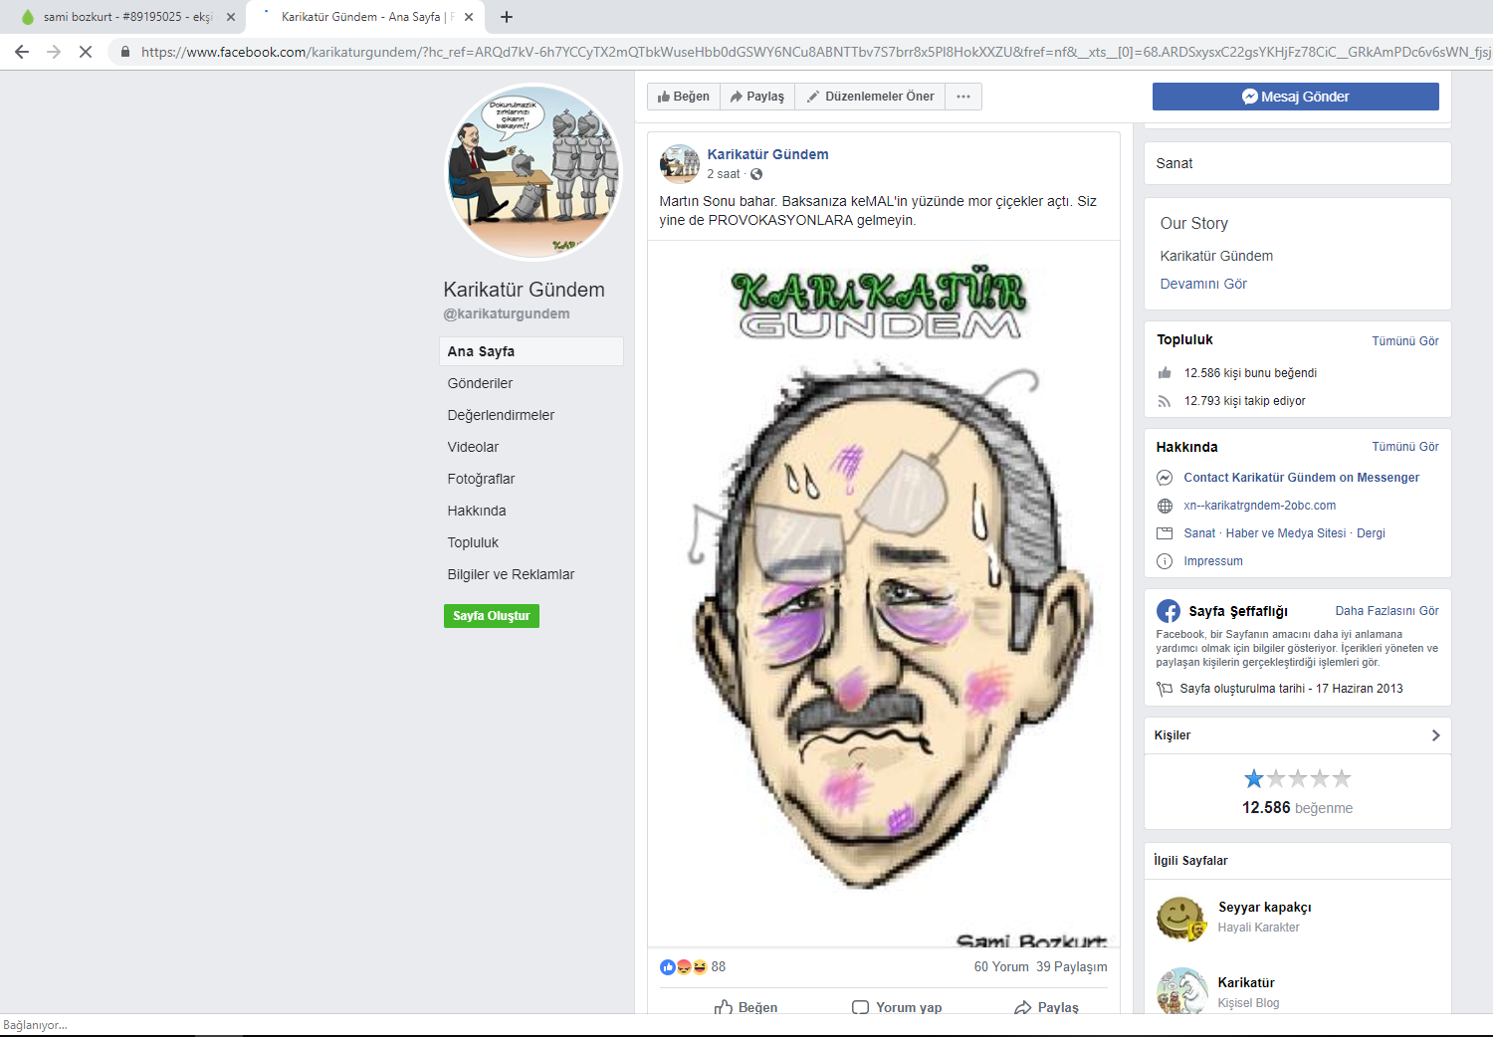Select Ana Sayfa in the sidebar
The image size is (1493, 1037).
pyautogui.click(x=532, y=351)
